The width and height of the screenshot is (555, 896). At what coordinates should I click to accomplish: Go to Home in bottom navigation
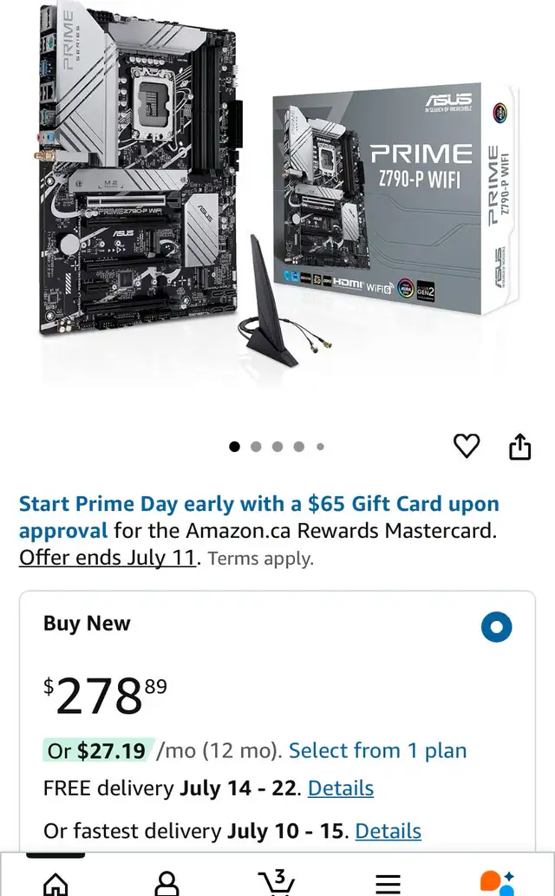(x=55, y=883)
